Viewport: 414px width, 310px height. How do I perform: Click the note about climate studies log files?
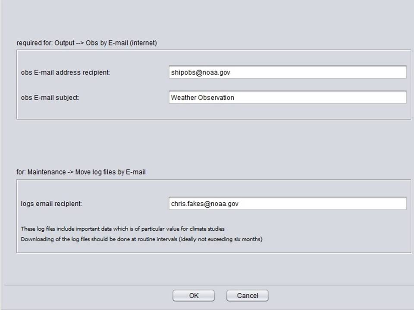(123, 229)
